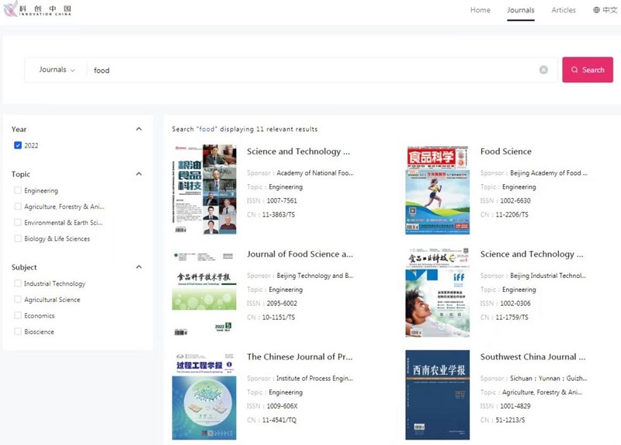Open The Chinese Journal of Pr... cover
The image size is (621, 445).
[x=204, y=395]
